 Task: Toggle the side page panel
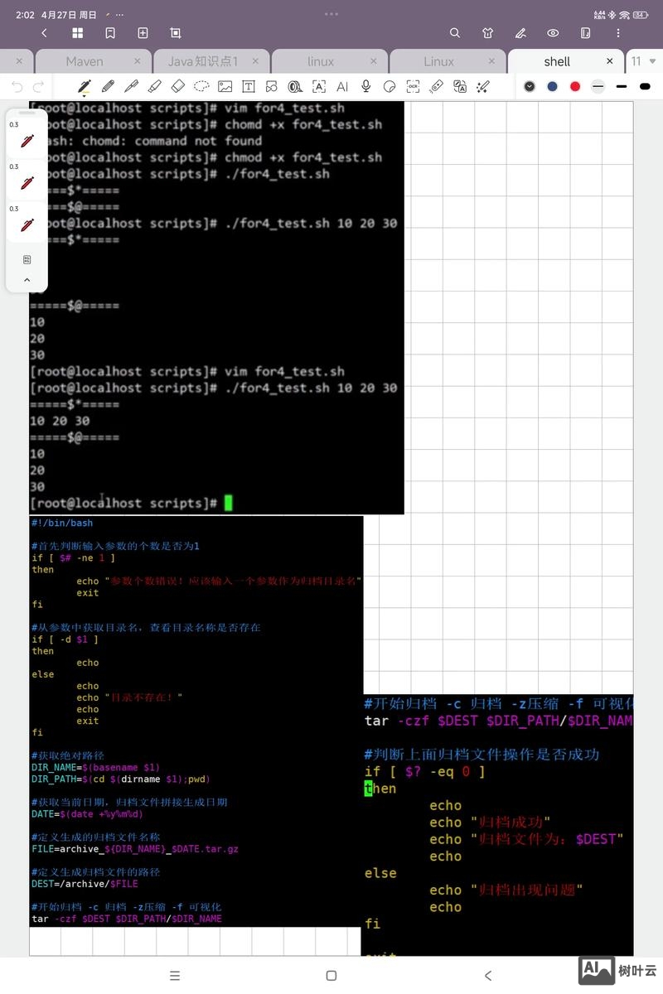click(586, 33)
